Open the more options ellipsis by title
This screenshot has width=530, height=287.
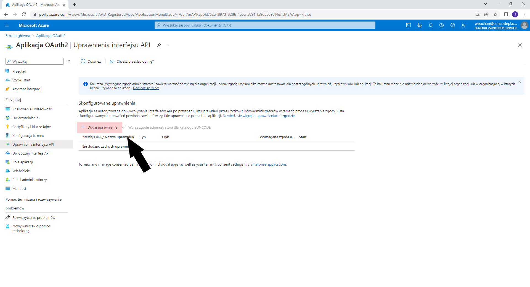(x=168, y=45)
